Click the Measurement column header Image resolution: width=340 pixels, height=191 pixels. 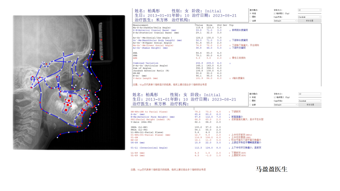tap(140, 25)
